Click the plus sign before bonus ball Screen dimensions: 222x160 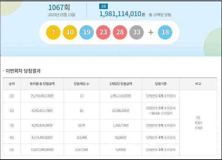(x=151, y=33)
